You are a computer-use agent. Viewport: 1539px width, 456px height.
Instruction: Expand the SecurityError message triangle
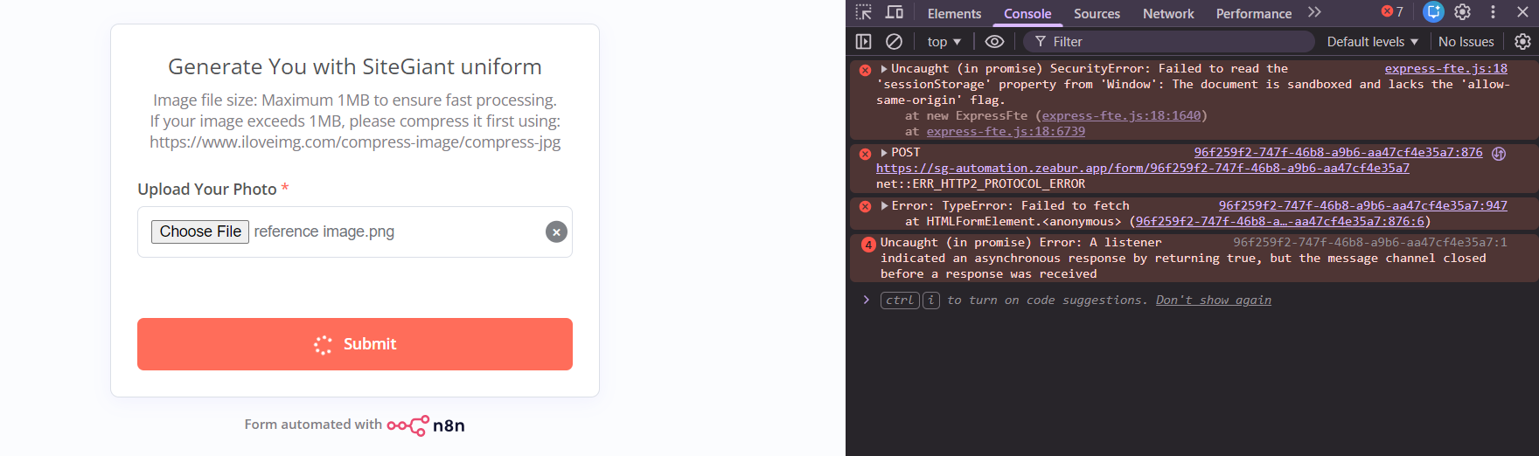click(884, 68)
